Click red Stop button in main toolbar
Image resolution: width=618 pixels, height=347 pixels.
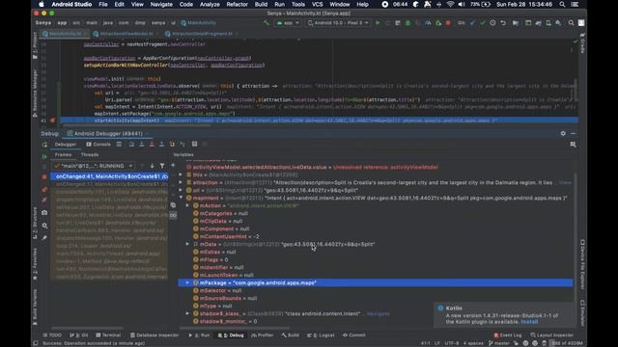(x=448, y=23)
